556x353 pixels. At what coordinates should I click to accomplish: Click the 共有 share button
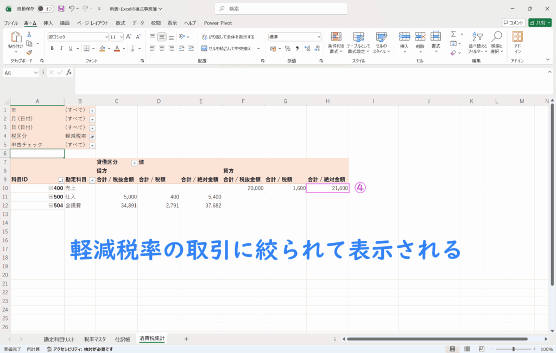539,23
